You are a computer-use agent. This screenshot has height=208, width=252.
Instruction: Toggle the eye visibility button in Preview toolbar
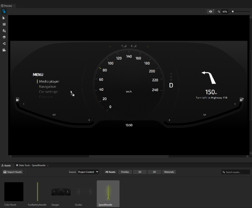pyautogui.click(x=211, y=12)
